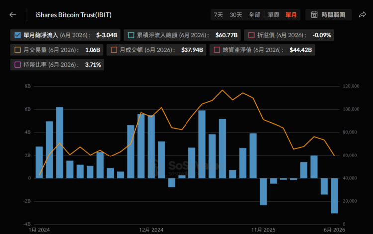The height and width of the screenshot is (234, 373).
Task: Click the $60.77B cumulative inflow value
Action: [226, 35]
